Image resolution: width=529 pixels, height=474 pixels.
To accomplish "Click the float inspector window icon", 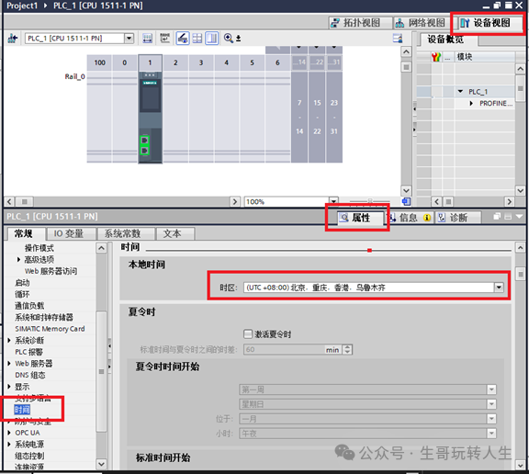I will pyautogui.click(x=497, y=217).
